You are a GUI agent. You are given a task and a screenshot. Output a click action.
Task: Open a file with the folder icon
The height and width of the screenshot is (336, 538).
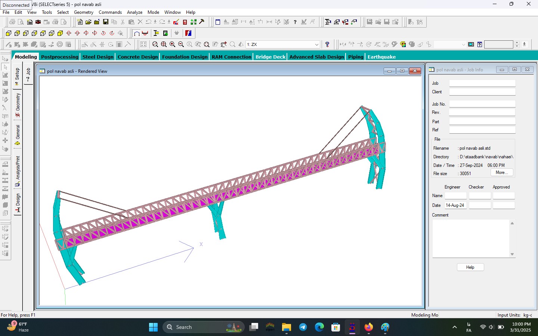pos(88,22)
